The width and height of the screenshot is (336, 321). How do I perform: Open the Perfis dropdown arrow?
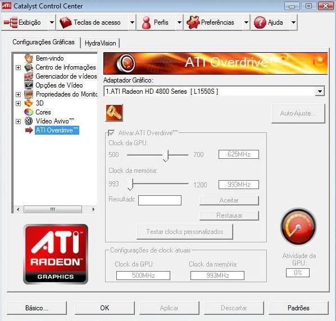click(179, 22)
